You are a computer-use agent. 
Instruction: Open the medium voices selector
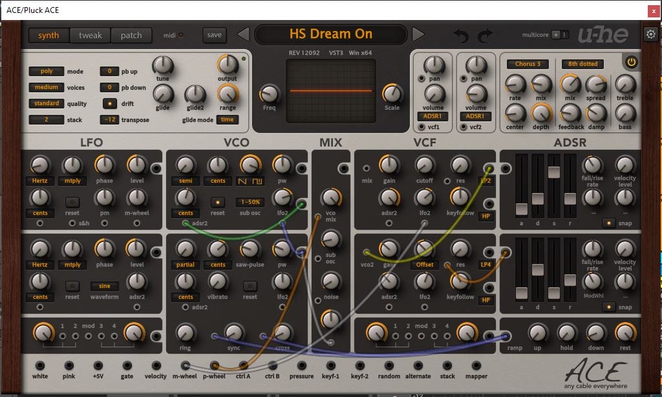coord(47,87)
